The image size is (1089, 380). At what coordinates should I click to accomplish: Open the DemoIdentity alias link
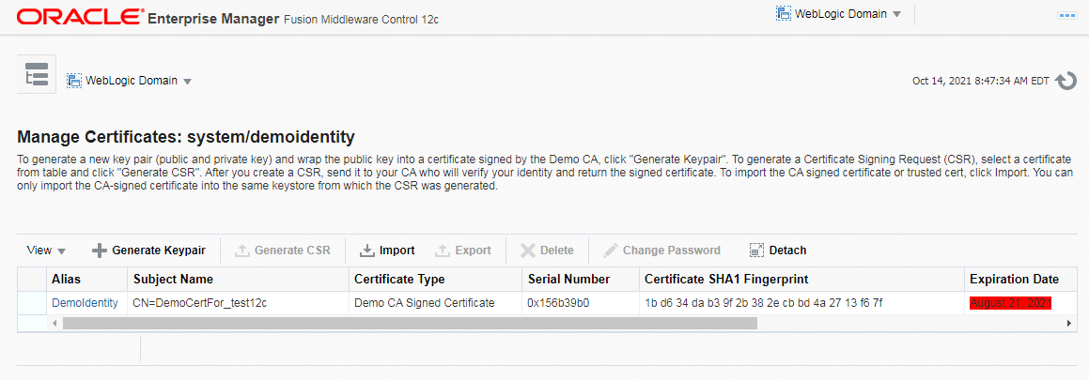tap(85, 303)
